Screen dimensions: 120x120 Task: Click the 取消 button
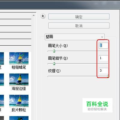[x=79, y=25]
